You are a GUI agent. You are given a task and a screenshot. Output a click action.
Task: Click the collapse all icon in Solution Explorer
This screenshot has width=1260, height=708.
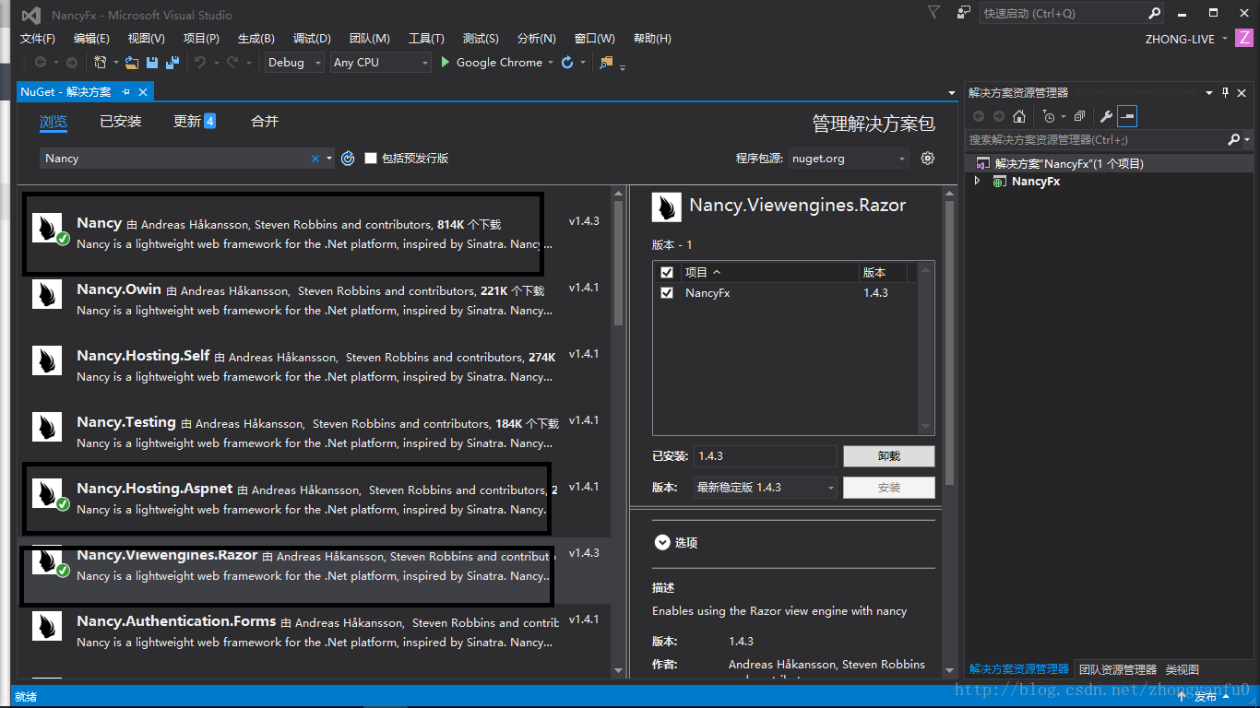[x=1079, y=116]
